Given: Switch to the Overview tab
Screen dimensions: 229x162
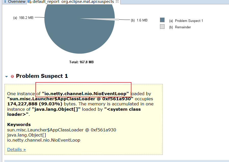Looking at the screenshot, I should click(17, 2).
